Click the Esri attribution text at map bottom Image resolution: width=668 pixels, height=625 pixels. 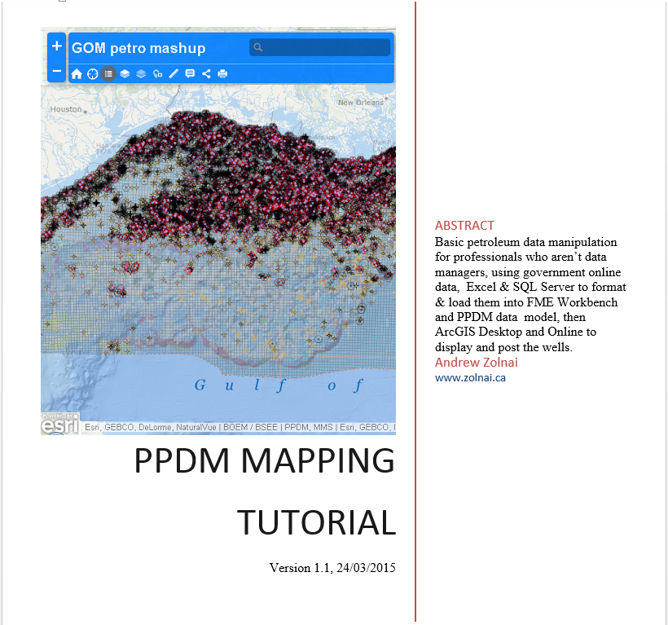click(x=236, y=426)
